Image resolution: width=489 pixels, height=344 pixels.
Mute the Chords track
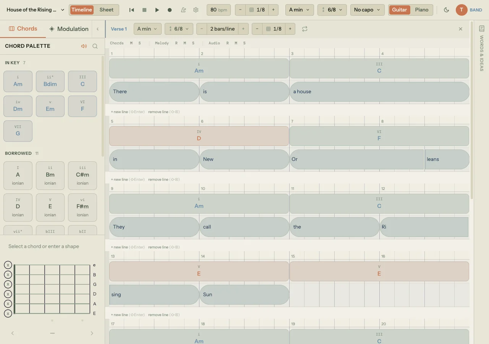point(131,43)
